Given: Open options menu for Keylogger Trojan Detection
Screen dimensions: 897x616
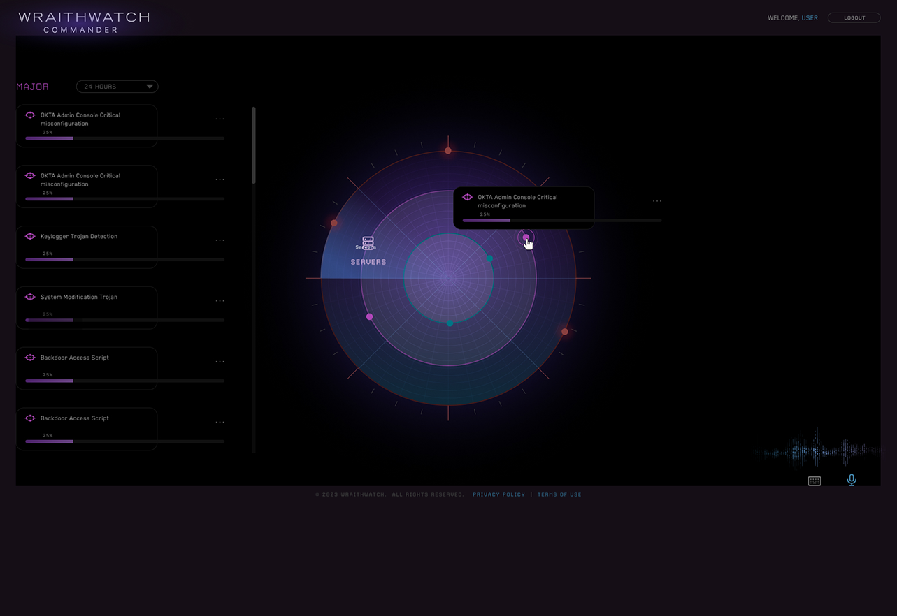Looking at the screenshot, I should pyautogui.click(x=220, y=240).
